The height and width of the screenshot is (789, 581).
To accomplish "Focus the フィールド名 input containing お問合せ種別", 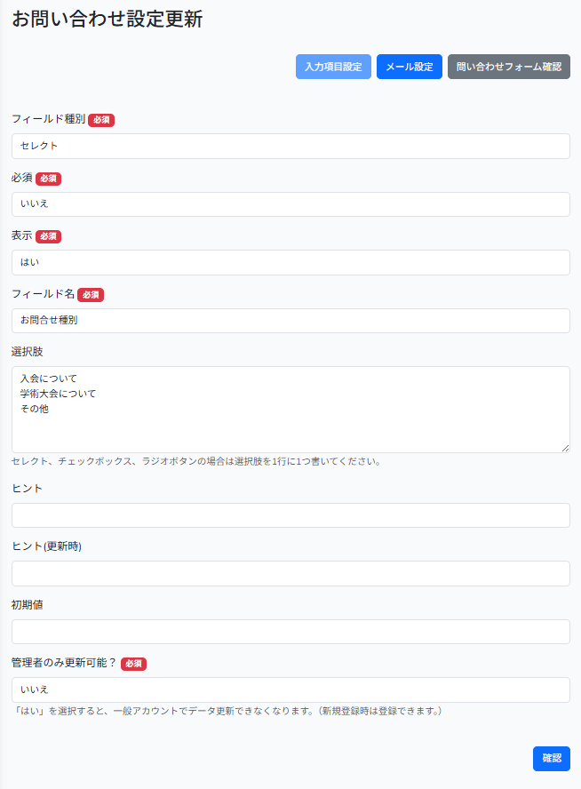I will [290, 321].
